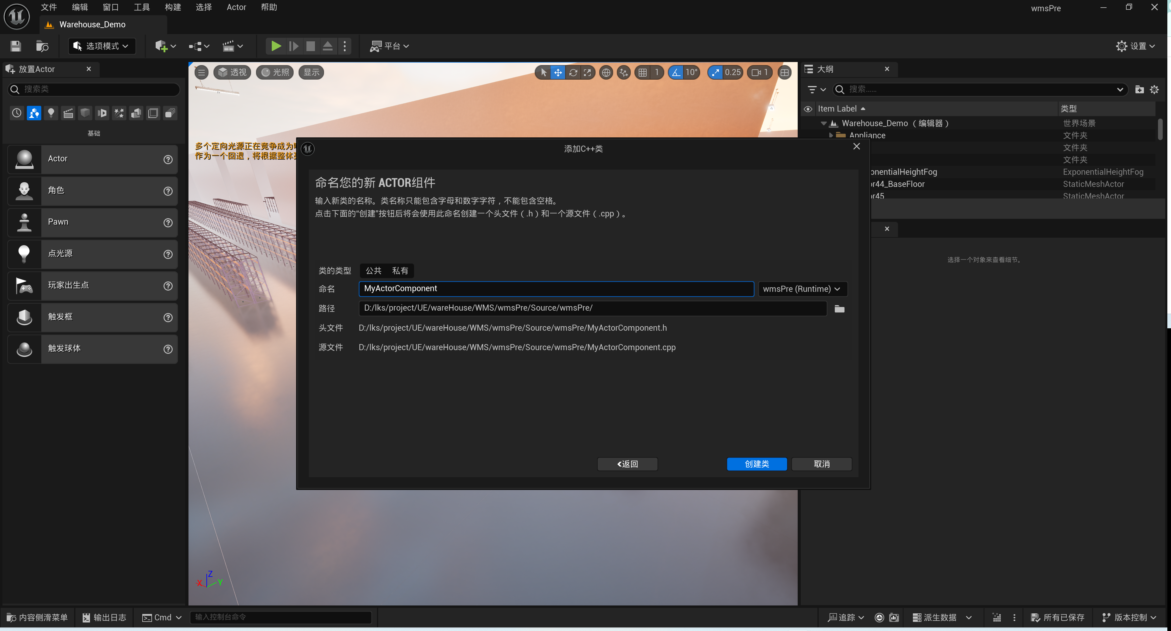Screen dimensions: 1171x631
Task: Click the 返回 back button
Action: coord(627,464)
